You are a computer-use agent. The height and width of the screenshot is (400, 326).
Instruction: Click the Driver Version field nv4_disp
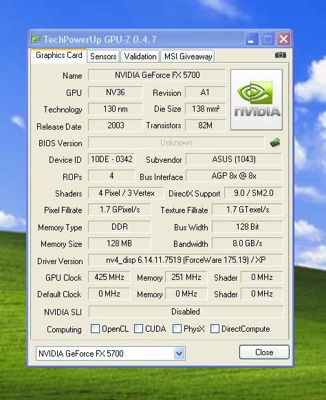point(186,260)
